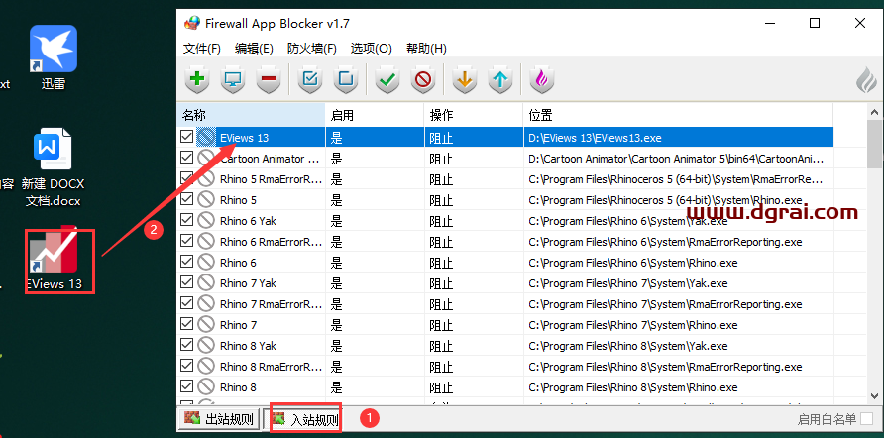
Task: Sort by the 操作 column header
Action: tap(474, 115)
